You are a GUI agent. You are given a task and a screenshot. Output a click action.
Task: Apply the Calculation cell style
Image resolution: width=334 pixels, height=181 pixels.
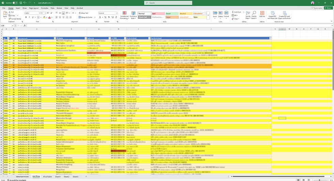(199, 14)
